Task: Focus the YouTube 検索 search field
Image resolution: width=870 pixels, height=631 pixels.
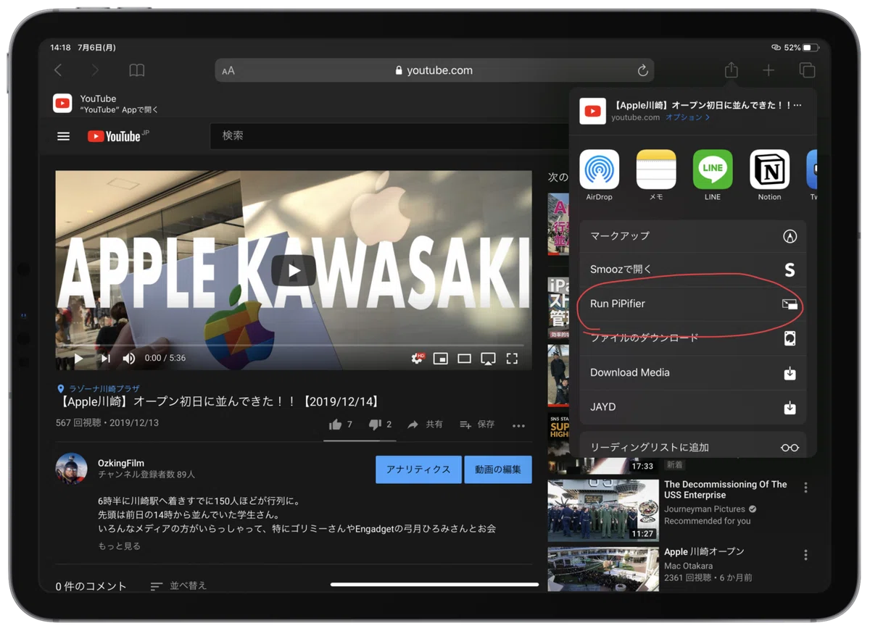Action: click(389, 136)
